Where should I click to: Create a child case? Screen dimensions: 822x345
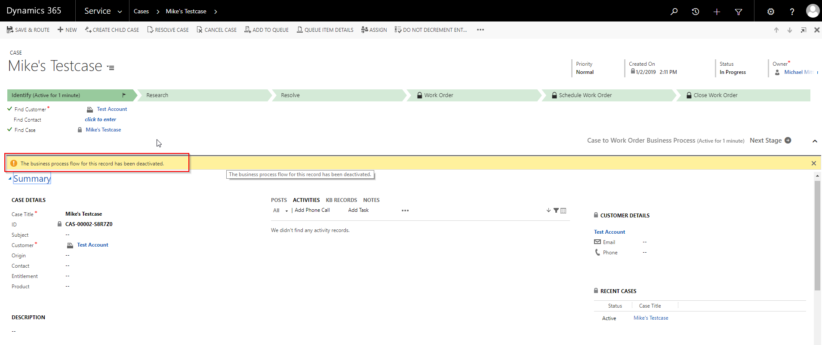[112, 30]
